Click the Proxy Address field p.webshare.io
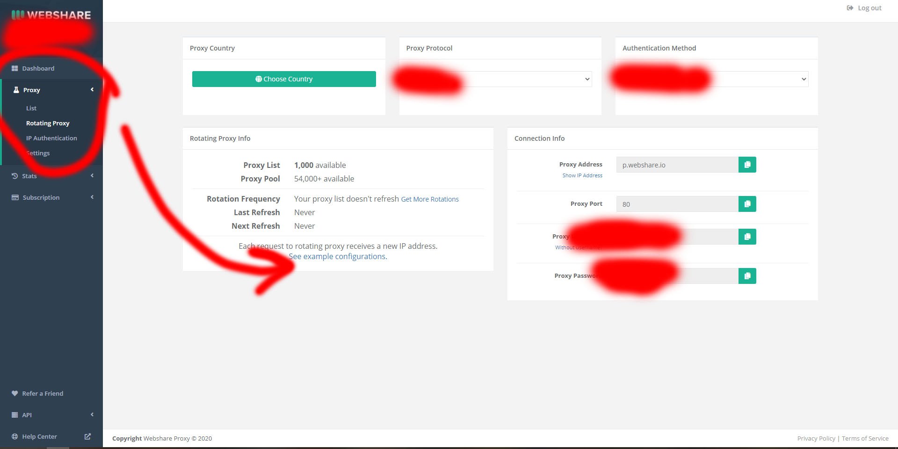 [x=677, y=165]
